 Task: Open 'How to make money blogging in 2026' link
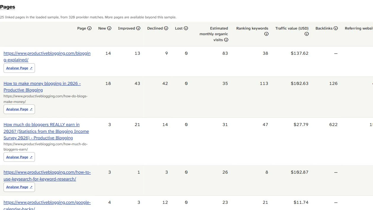(42, 87)
